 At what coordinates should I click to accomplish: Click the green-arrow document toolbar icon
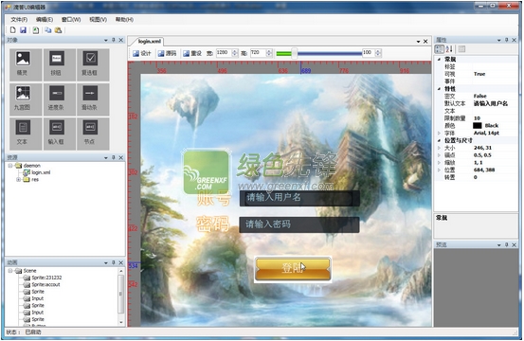pos(35,30)
